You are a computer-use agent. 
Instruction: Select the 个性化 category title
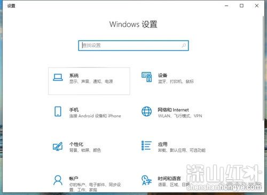point(76,144)
